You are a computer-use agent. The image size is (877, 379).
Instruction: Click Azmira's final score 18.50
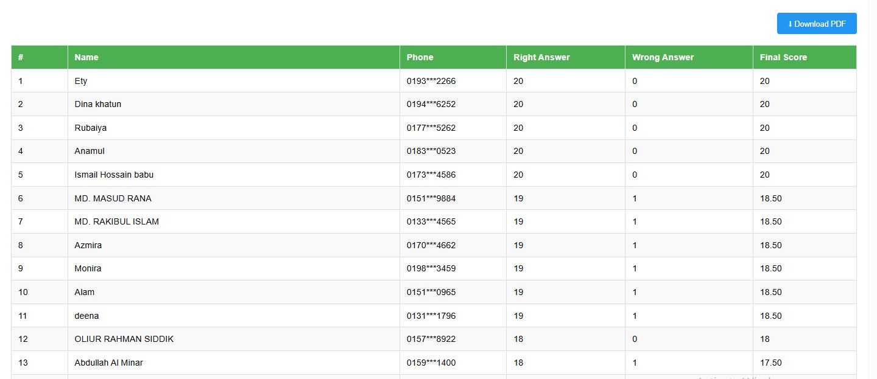coord(771,245)
